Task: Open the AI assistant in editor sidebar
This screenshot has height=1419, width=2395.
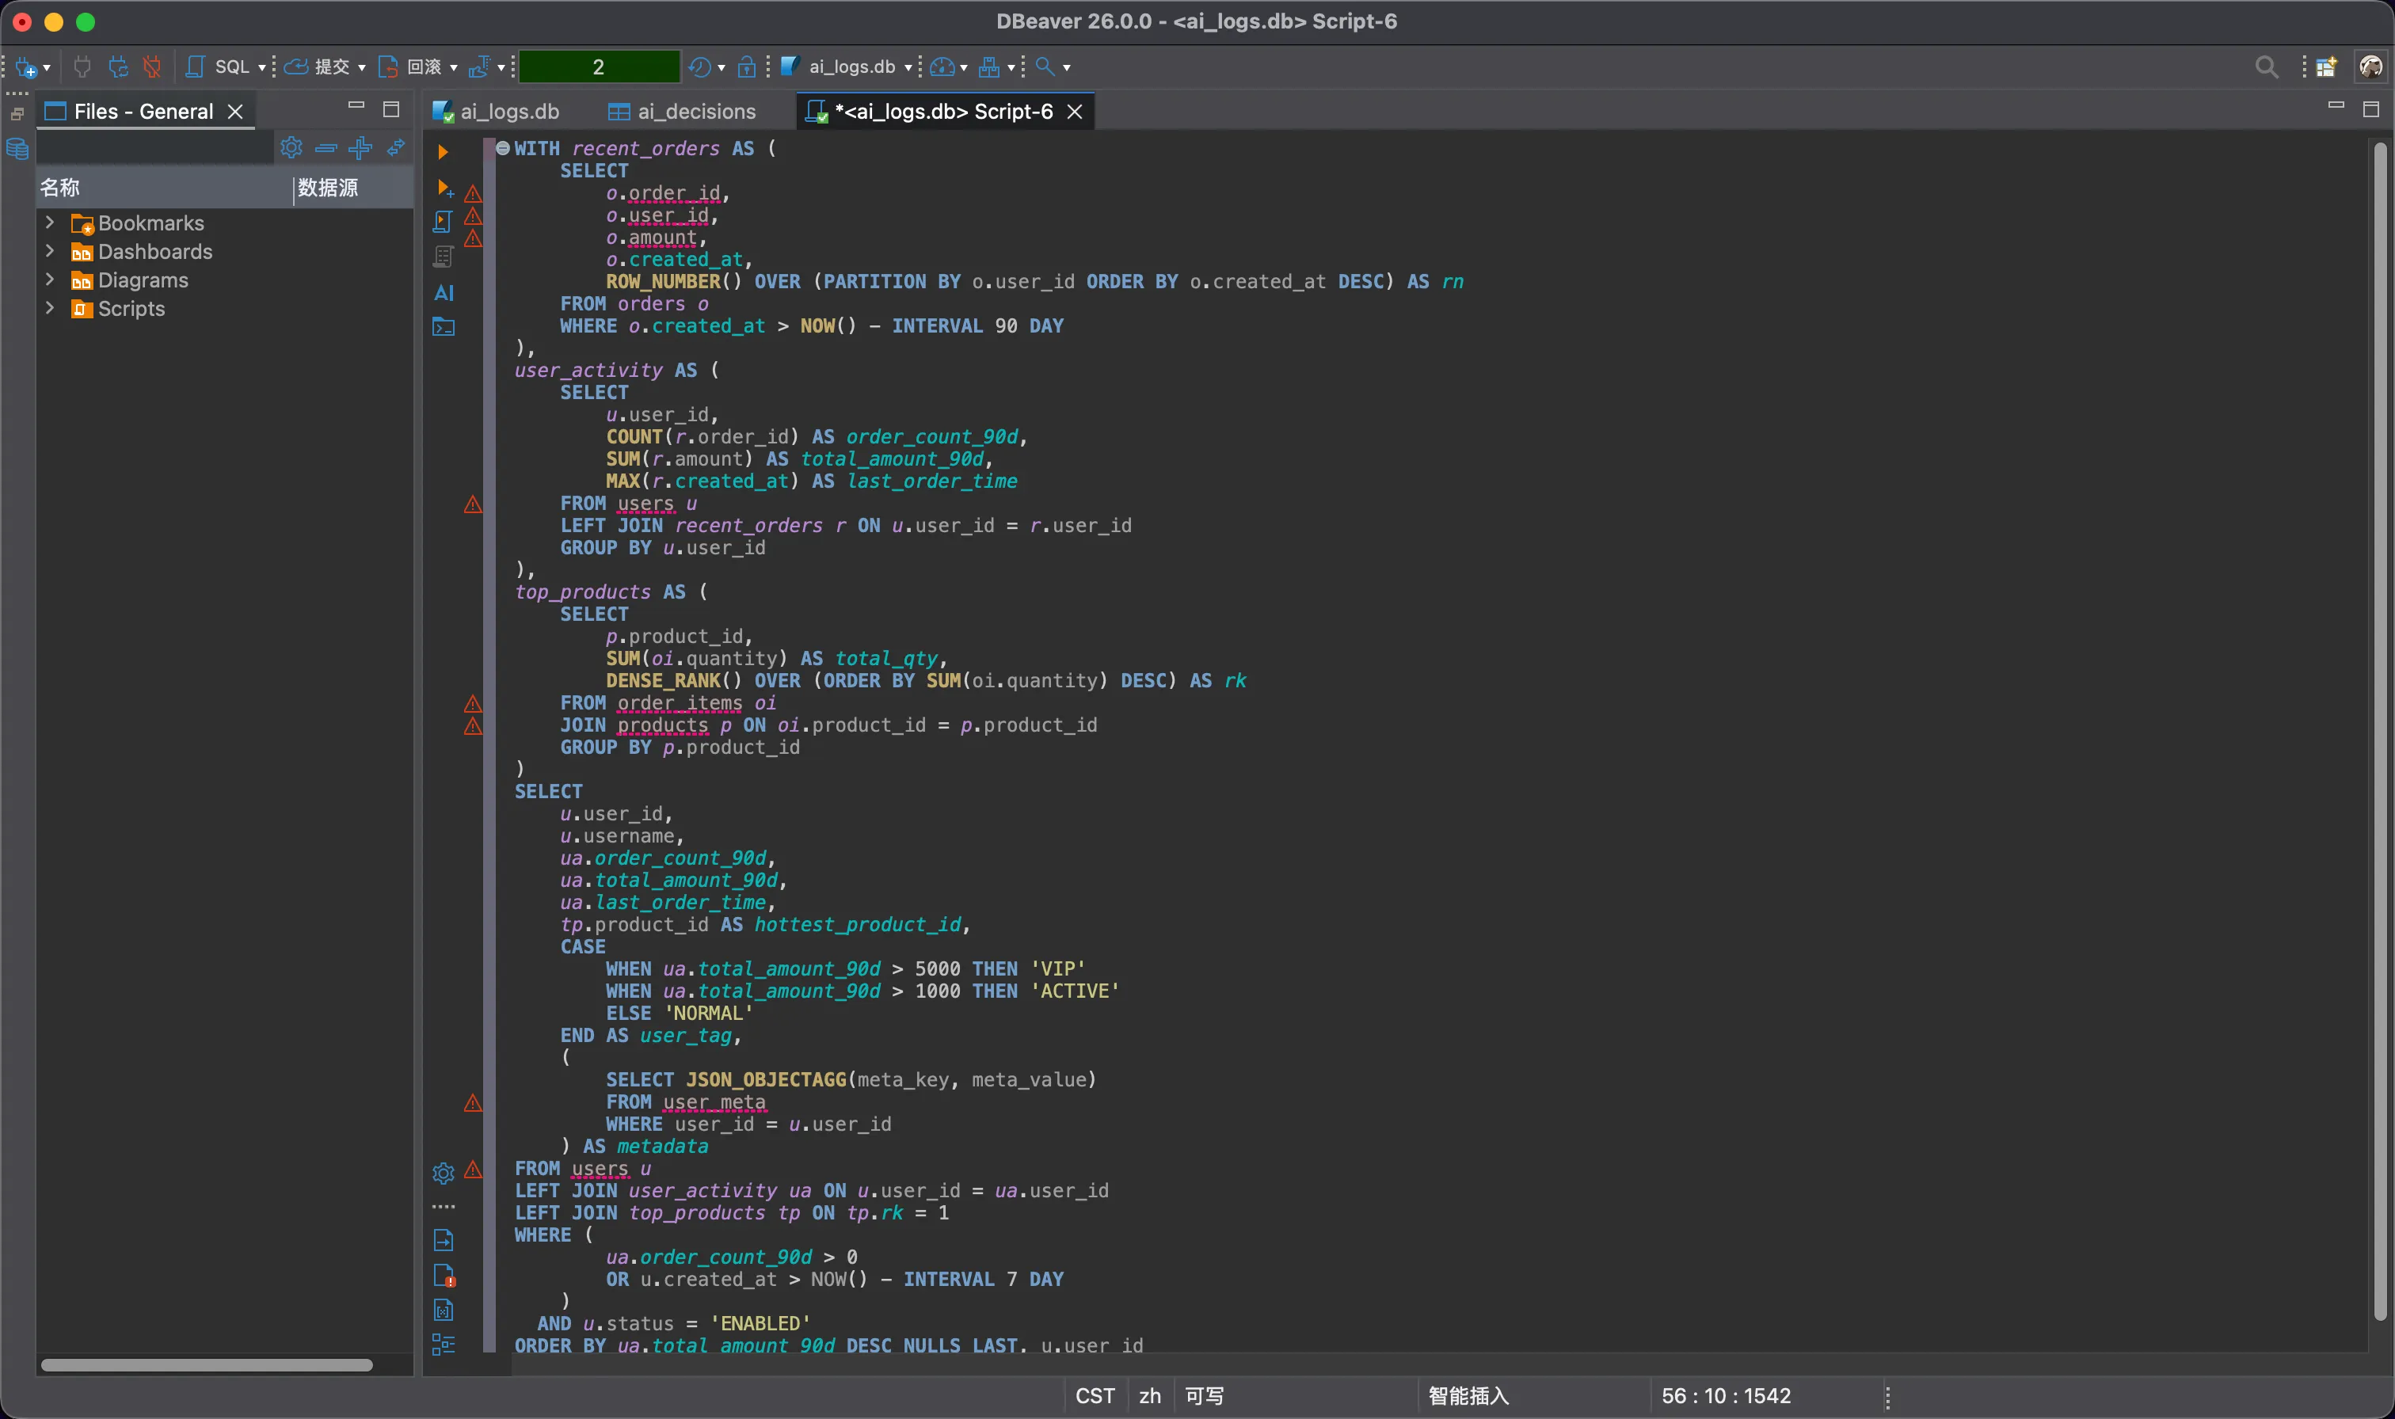Action: pos(444,293)
